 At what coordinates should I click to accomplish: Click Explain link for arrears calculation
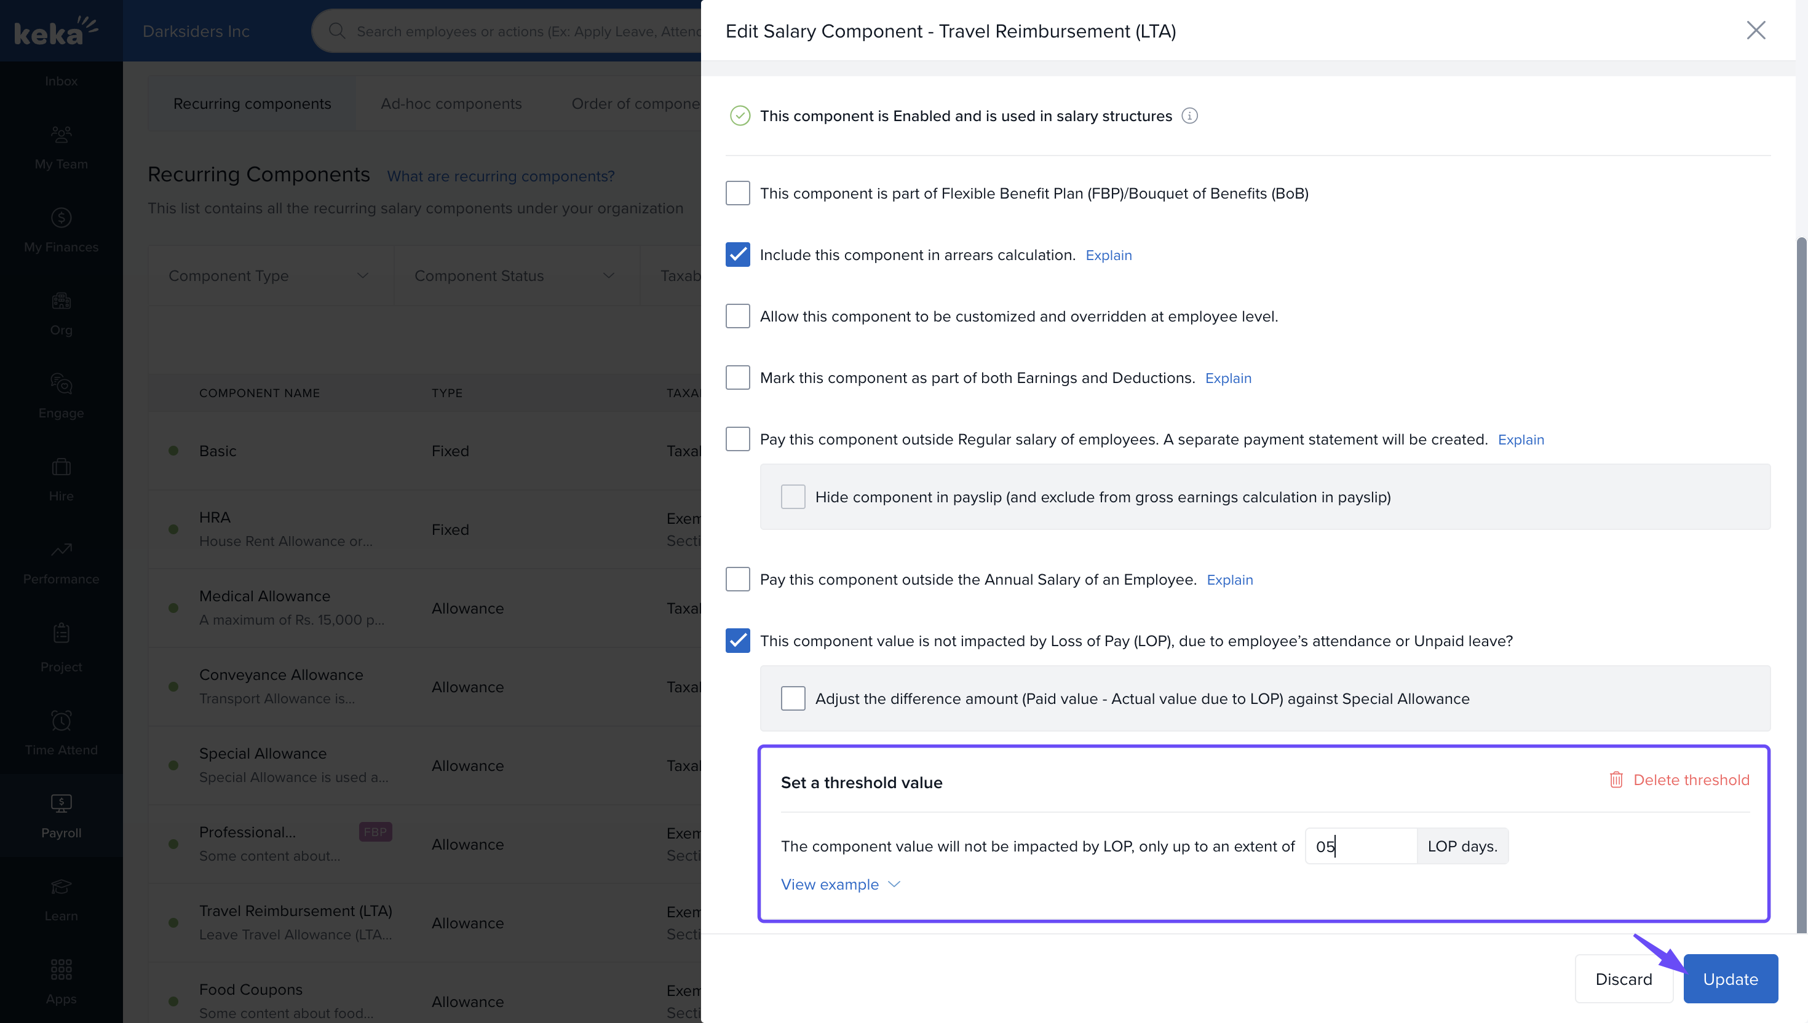click(1108, 255)
